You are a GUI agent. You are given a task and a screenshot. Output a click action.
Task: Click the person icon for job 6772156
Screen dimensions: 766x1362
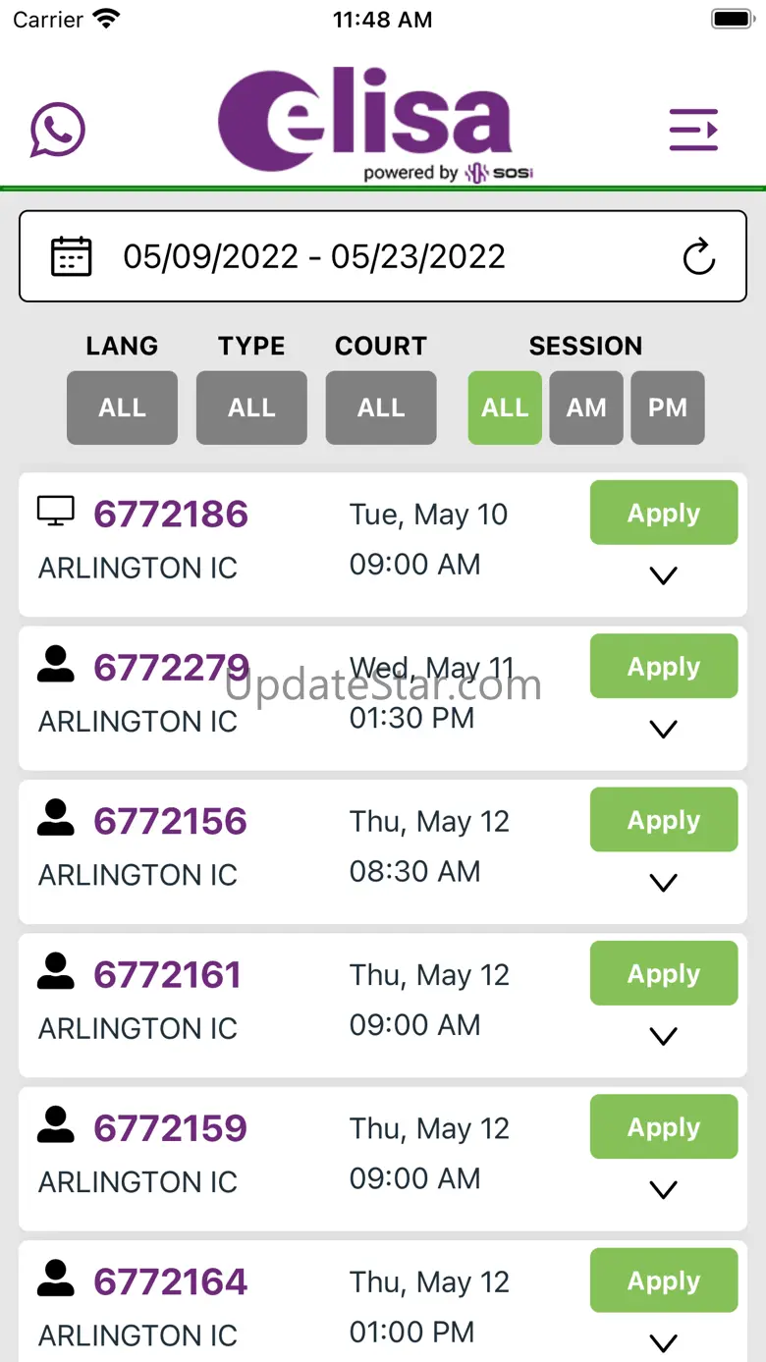(56, 818)
